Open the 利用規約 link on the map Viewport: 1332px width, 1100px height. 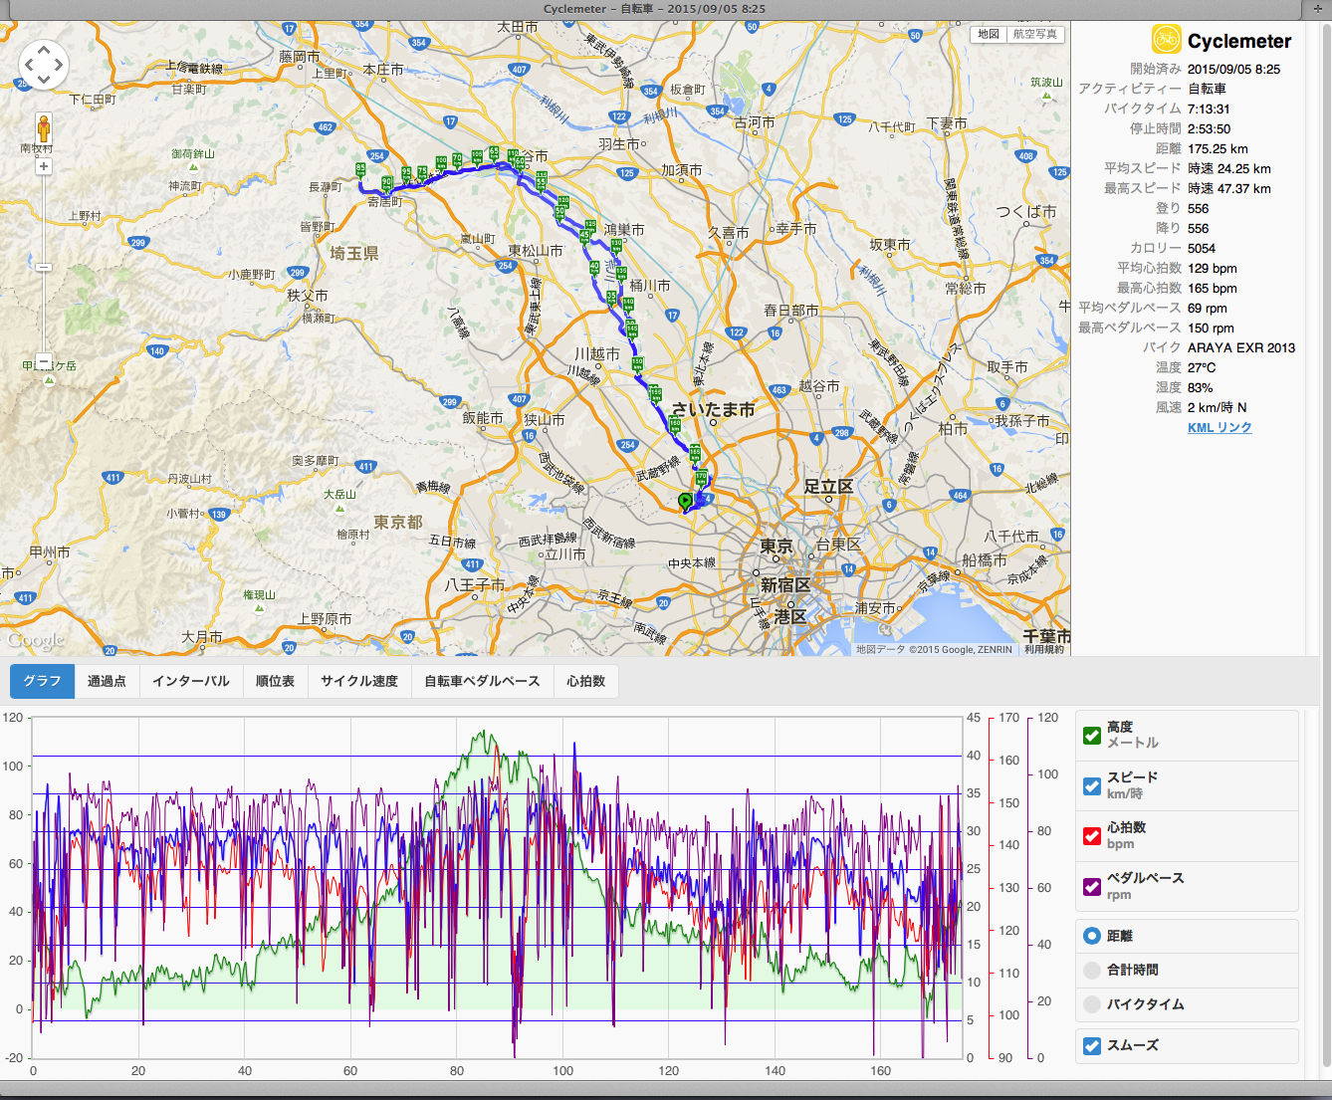(x=1044, y=649)
